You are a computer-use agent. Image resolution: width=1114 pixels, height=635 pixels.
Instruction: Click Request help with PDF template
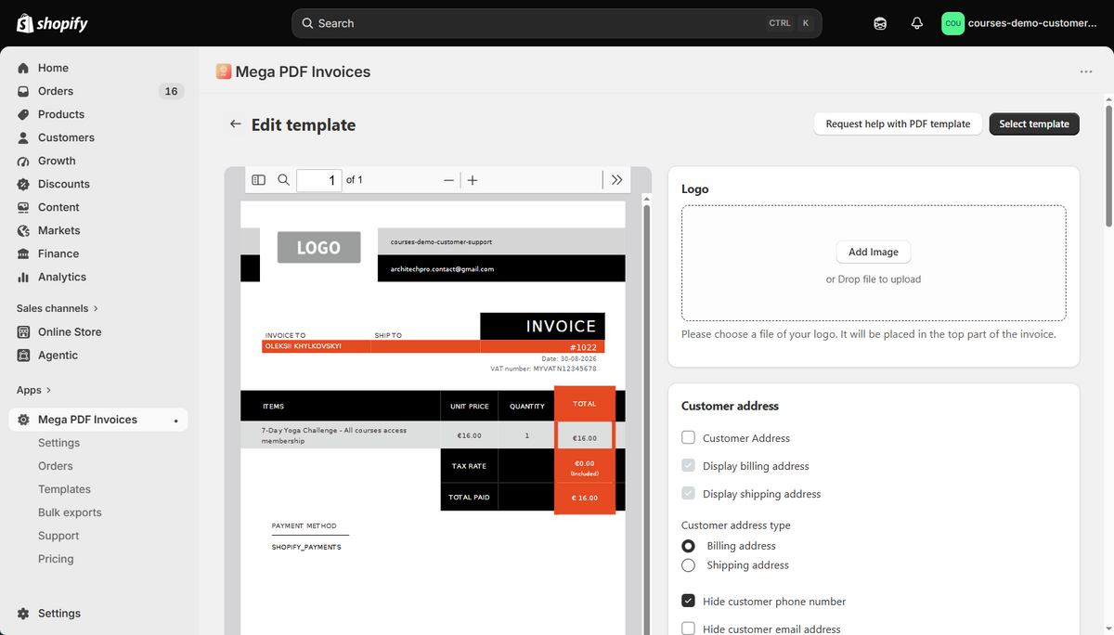[x=898, y=123]
